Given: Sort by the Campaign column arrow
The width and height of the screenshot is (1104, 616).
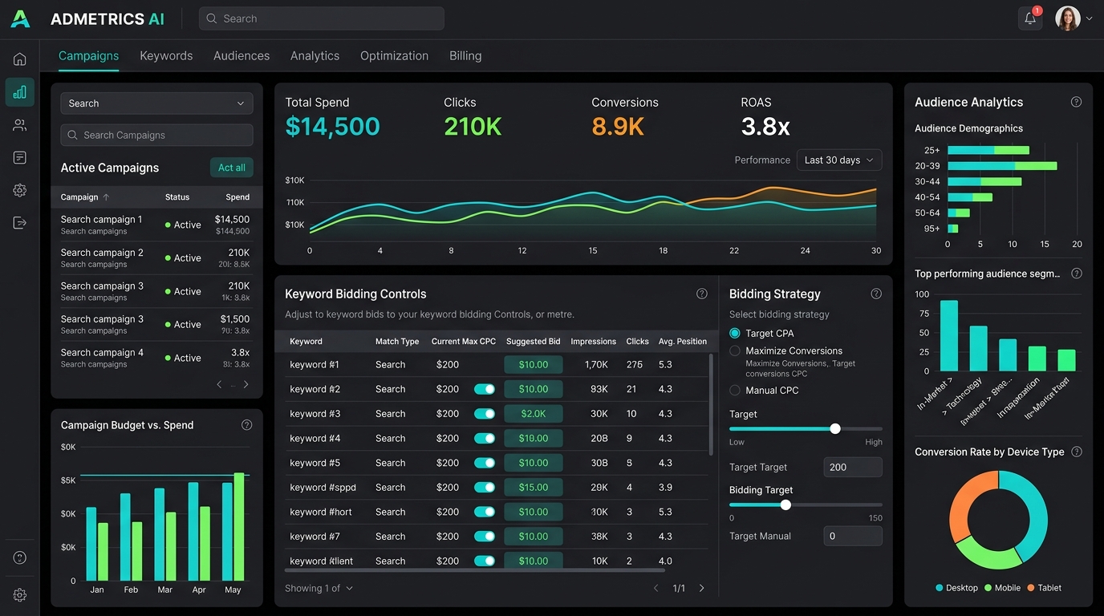Looking at the screenshot, I should [x=106, y=197].
